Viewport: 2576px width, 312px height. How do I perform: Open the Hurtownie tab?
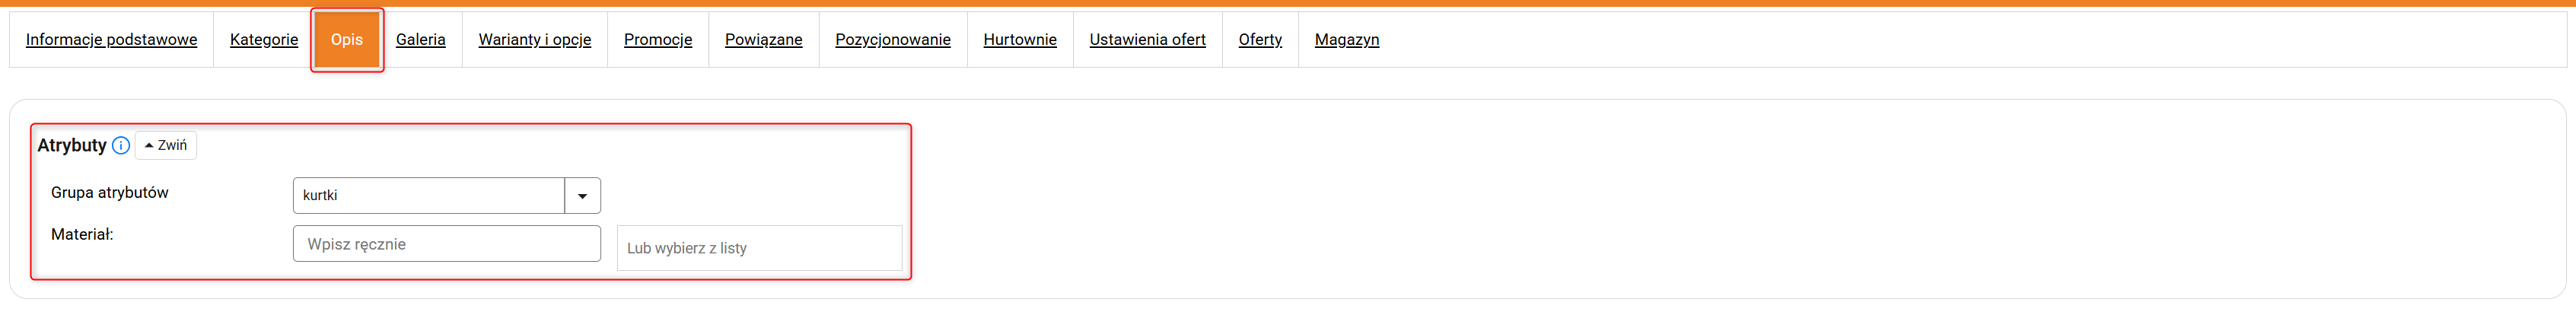[x=1020, y=40]
